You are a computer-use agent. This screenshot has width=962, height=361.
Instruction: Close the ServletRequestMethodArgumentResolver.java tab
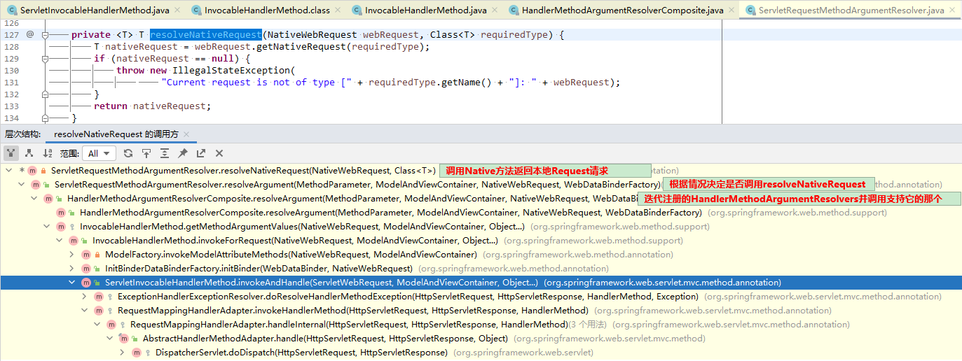[952, 10]
